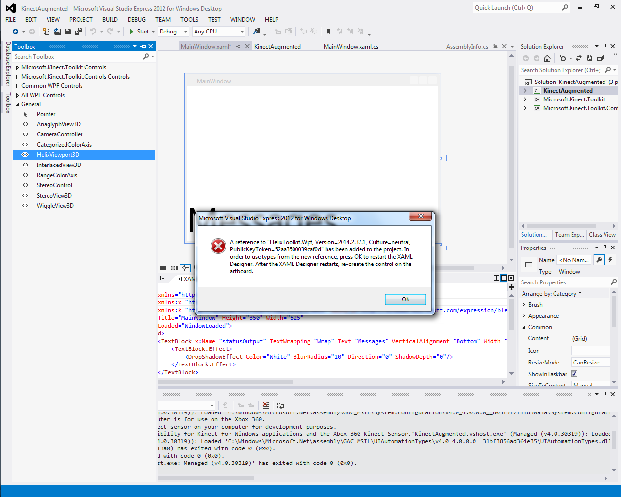Click the Start debugging play button

(131, 32)
